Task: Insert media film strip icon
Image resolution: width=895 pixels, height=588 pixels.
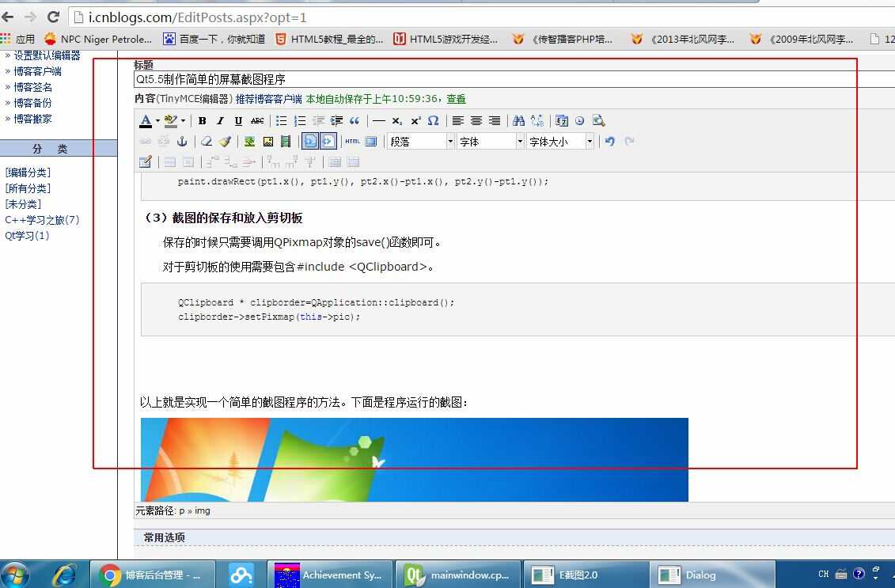Action: [286, 141]
